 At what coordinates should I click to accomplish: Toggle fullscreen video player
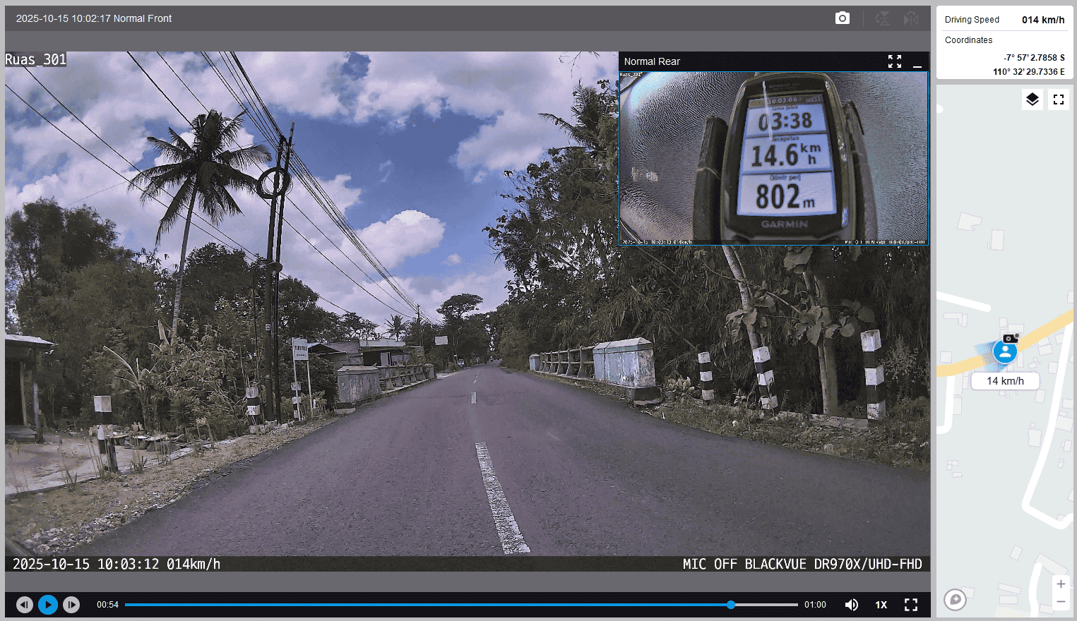(911, 605)
